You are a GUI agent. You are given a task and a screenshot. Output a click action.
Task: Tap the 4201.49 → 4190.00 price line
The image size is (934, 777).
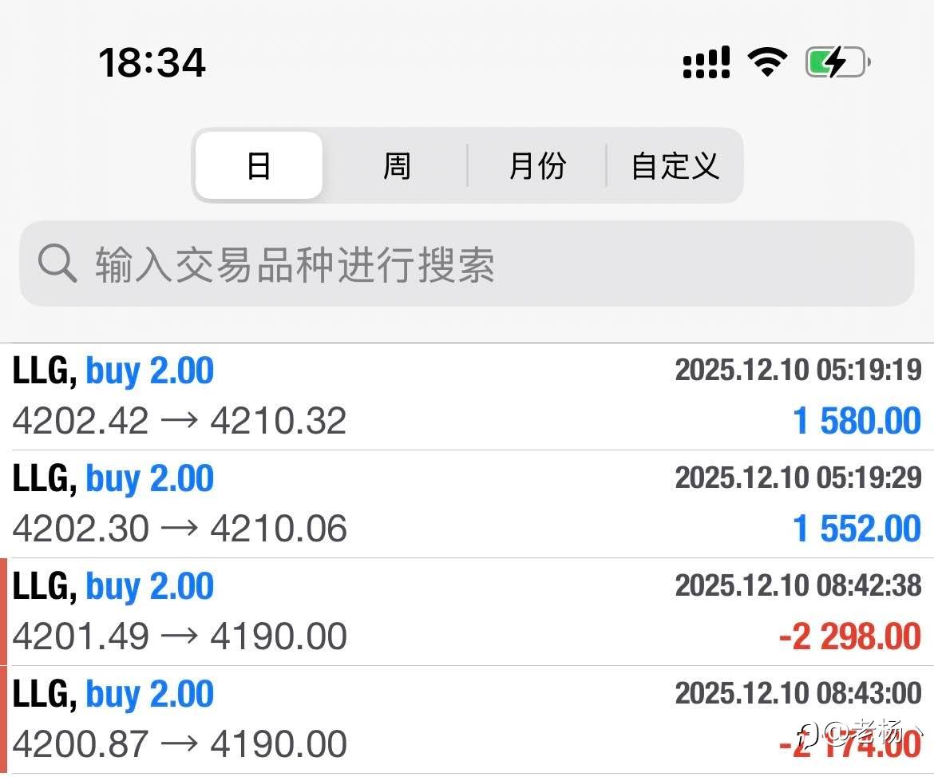tap(180, 636)
